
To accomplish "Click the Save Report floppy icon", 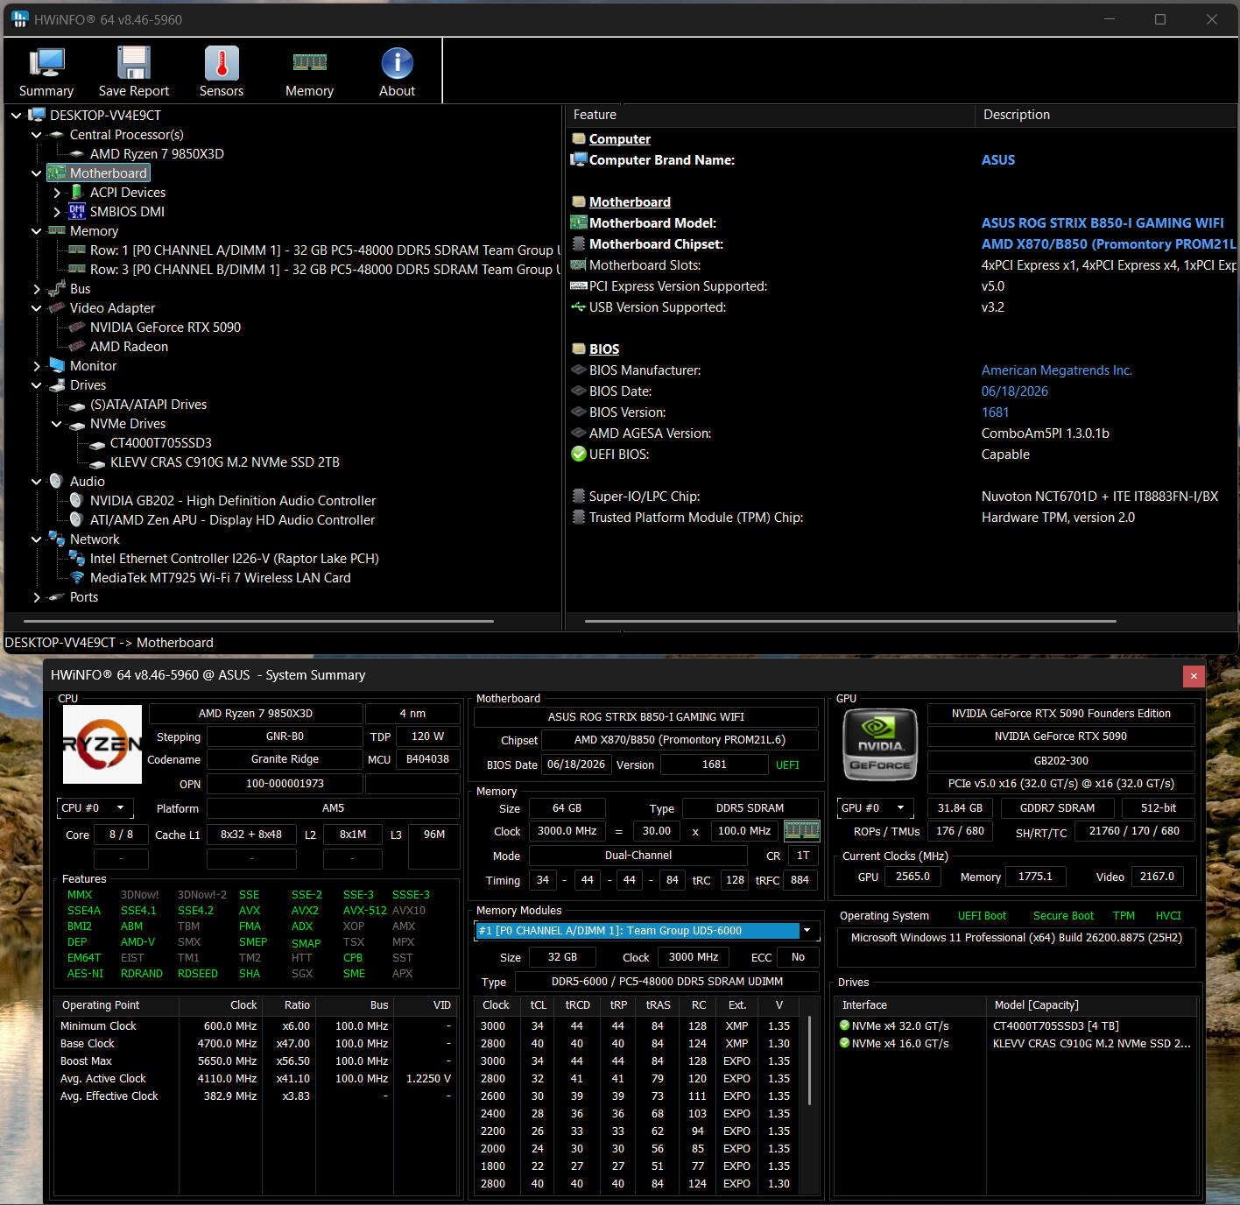I will click(x=134, y=63).
